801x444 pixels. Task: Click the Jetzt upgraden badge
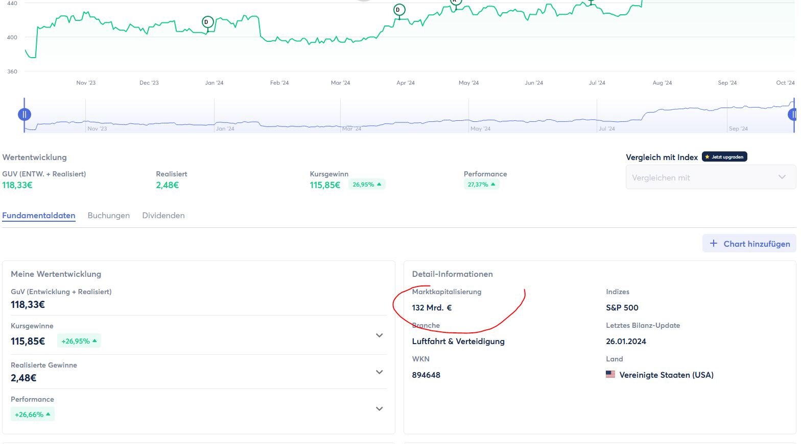[724, 157]
